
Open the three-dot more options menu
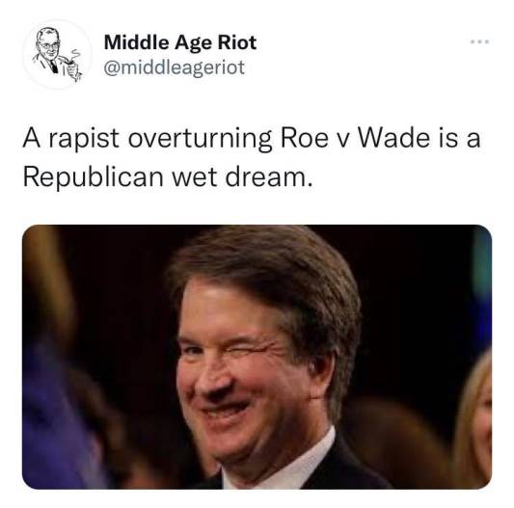[480, 41]
